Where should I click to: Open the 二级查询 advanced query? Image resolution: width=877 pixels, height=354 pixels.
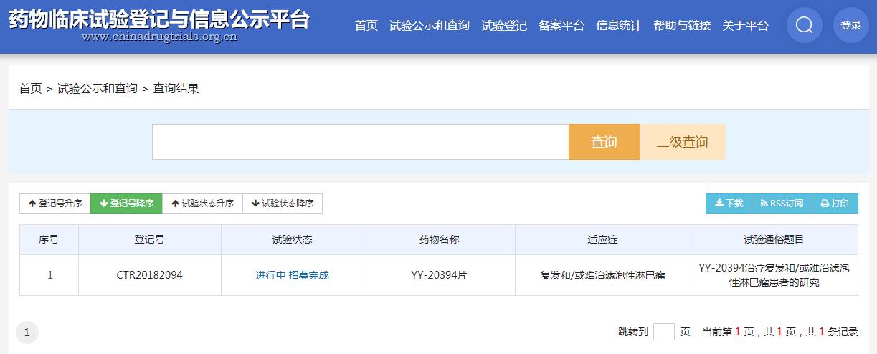click(682, 142)
